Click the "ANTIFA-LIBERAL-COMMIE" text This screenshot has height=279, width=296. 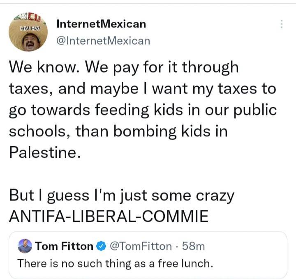[109, 217]
